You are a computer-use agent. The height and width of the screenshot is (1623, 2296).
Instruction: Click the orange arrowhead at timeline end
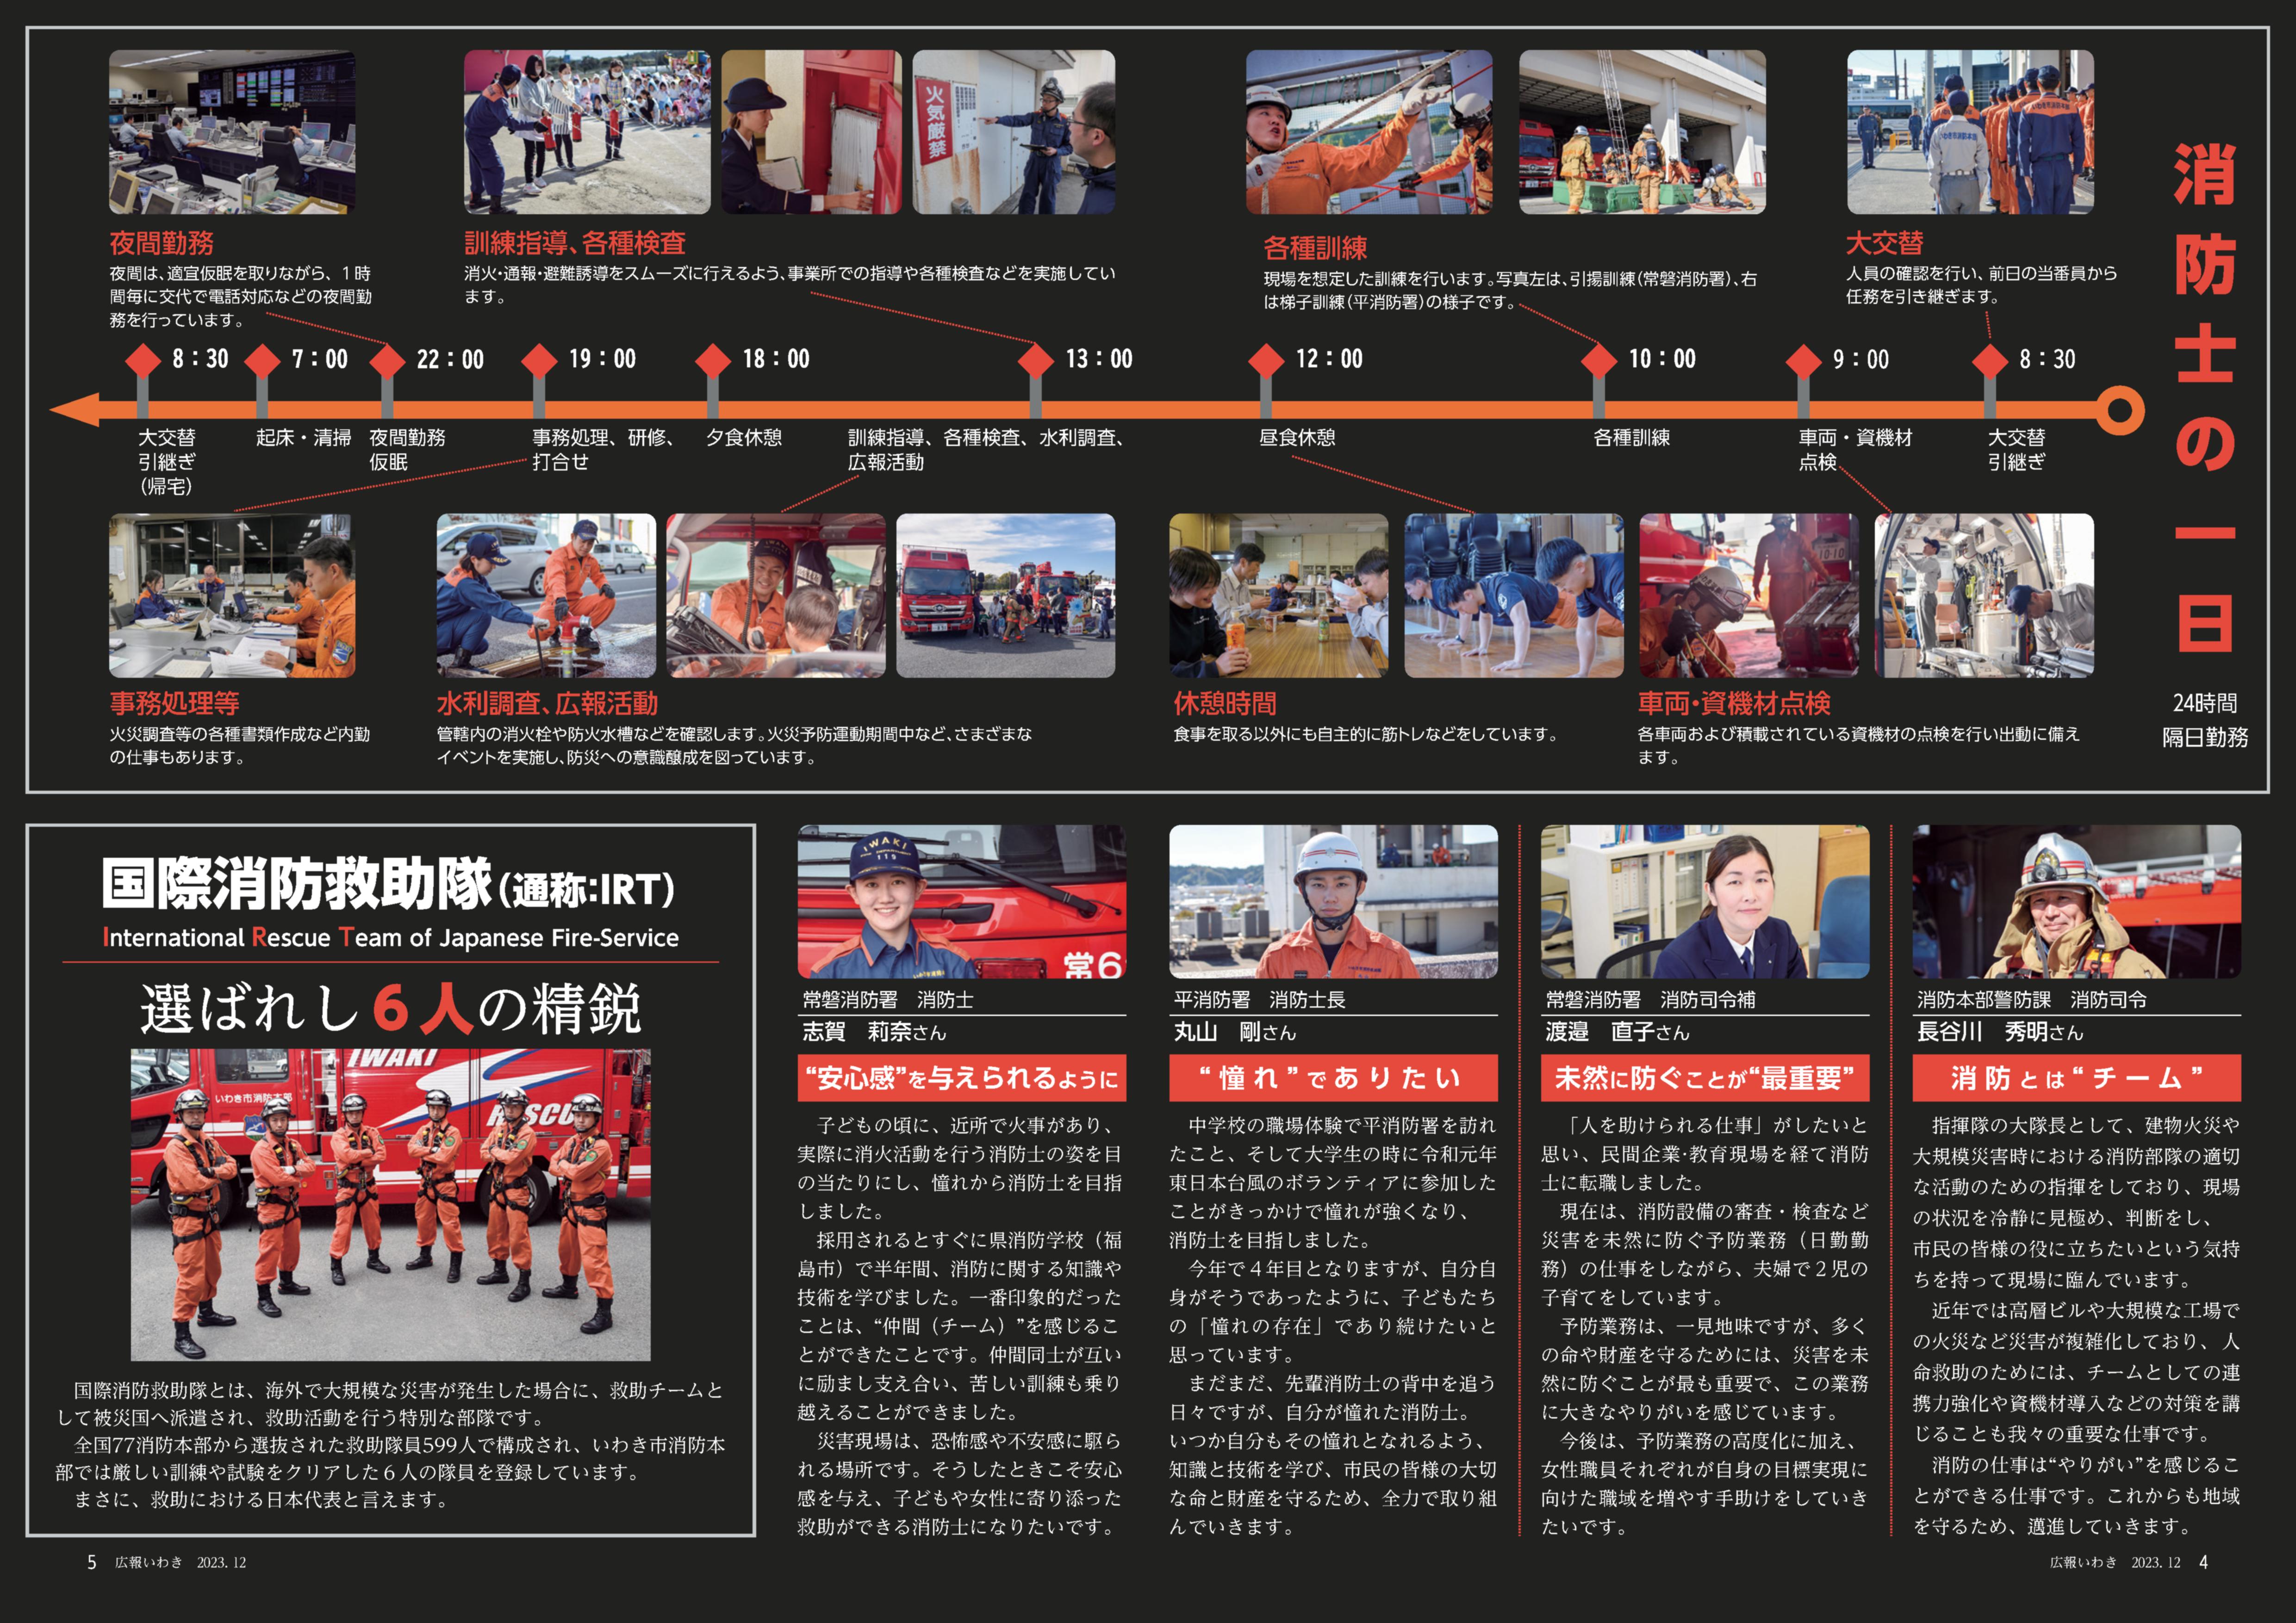pos(75,410)
